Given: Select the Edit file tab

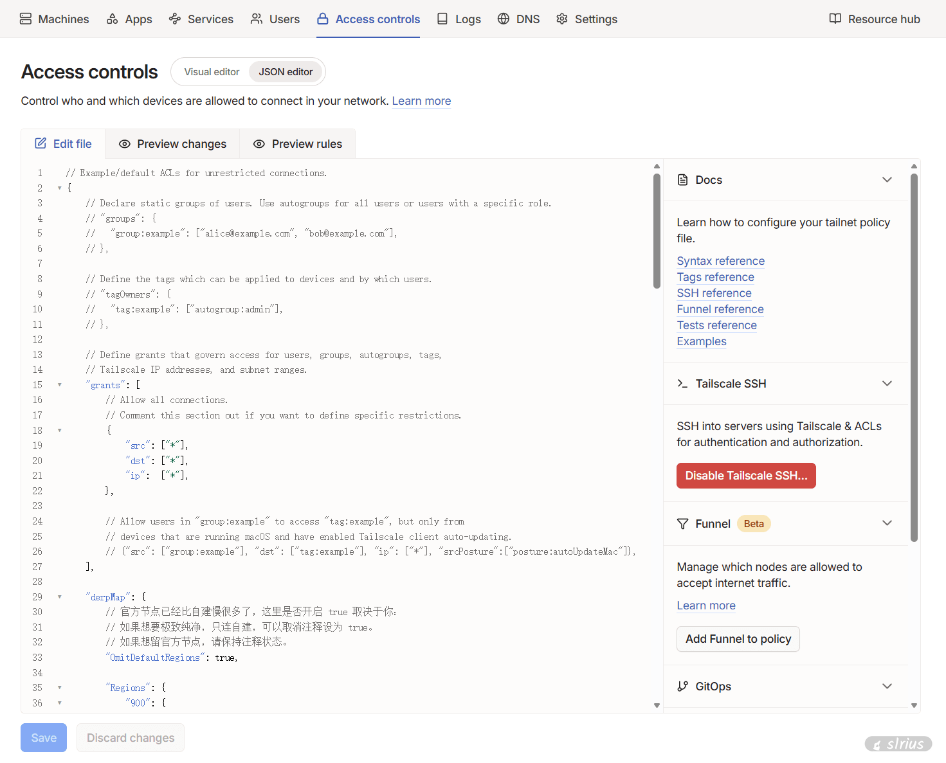Looking at the screenshot, I should coord(63,144).
